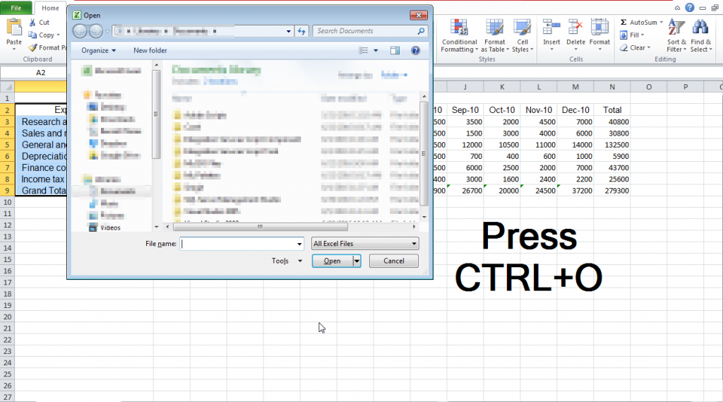The width and height of the screenshot is (723, 402).
Task: Click the Back arrow in Open dialog
Action: point(80,31)
